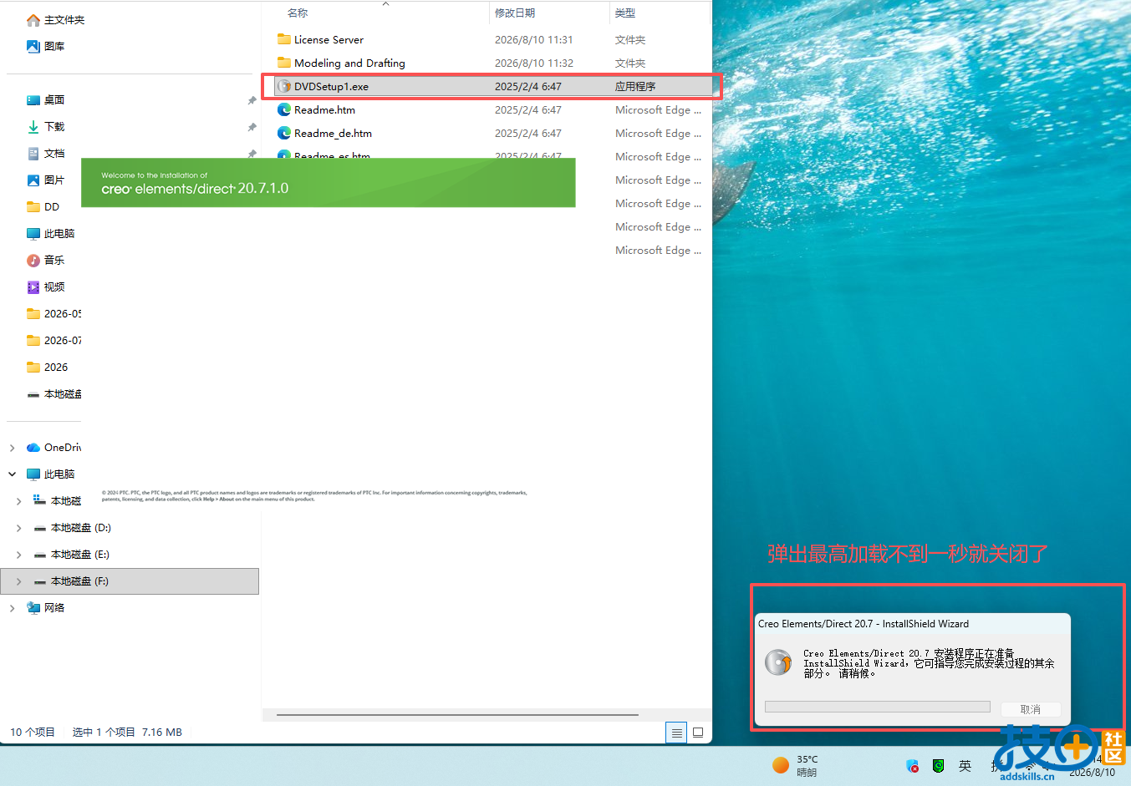
Task: Toggle the 英 input language indicator
Action: click(x=965, y=766)
